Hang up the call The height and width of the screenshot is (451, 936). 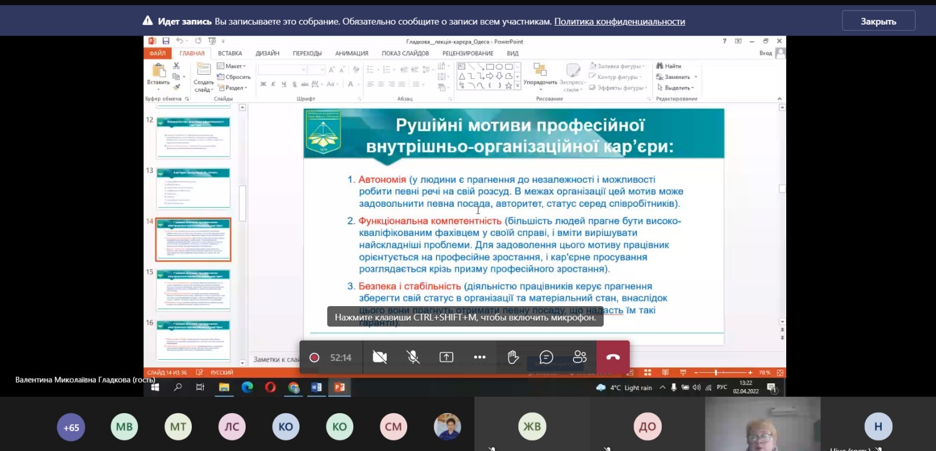tap(613, 357)
